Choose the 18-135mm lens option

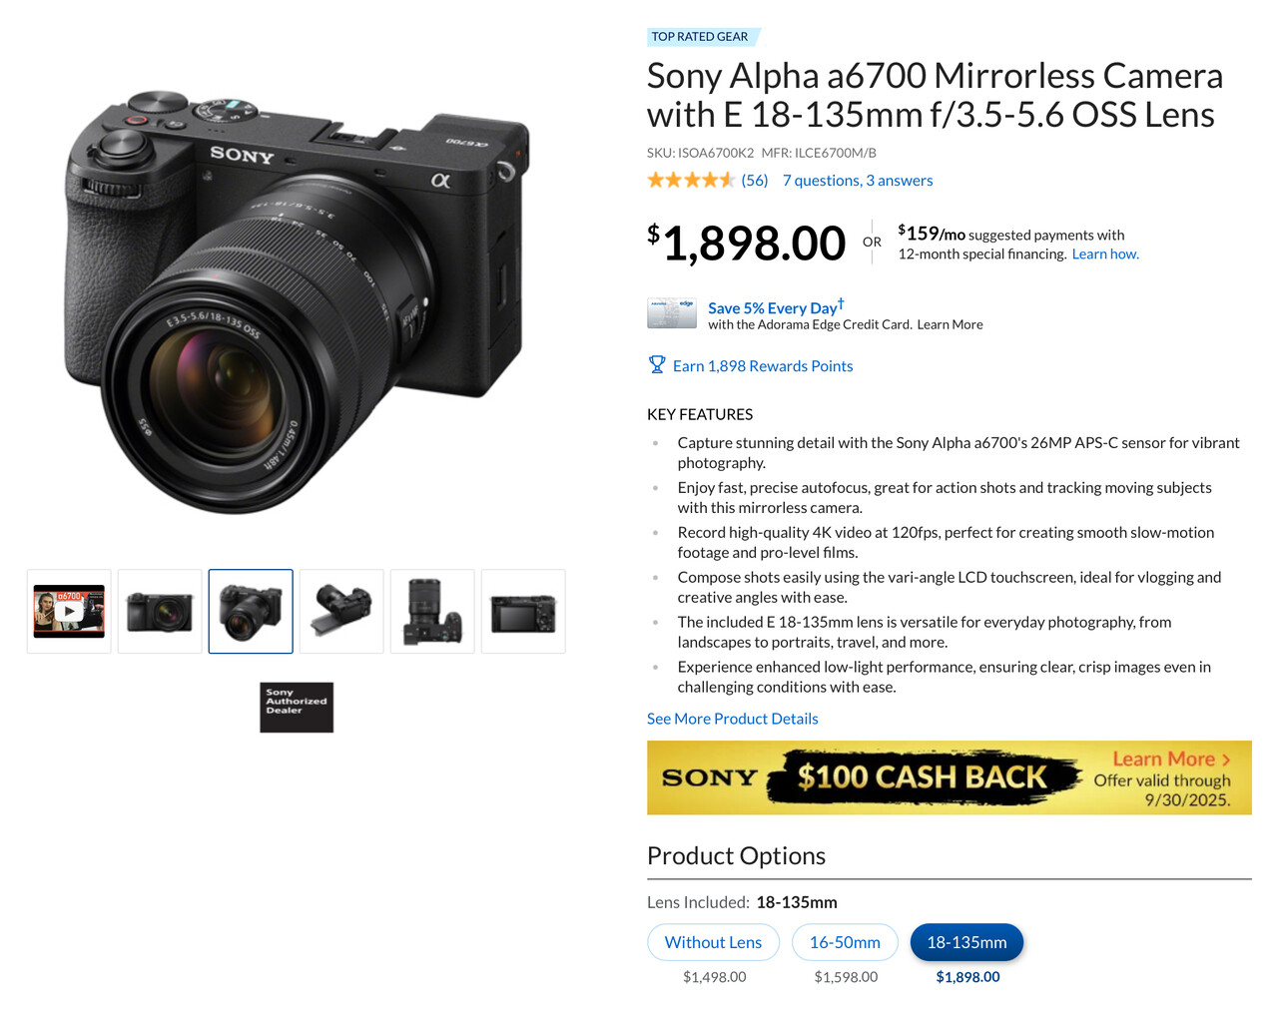coord(966,942)
